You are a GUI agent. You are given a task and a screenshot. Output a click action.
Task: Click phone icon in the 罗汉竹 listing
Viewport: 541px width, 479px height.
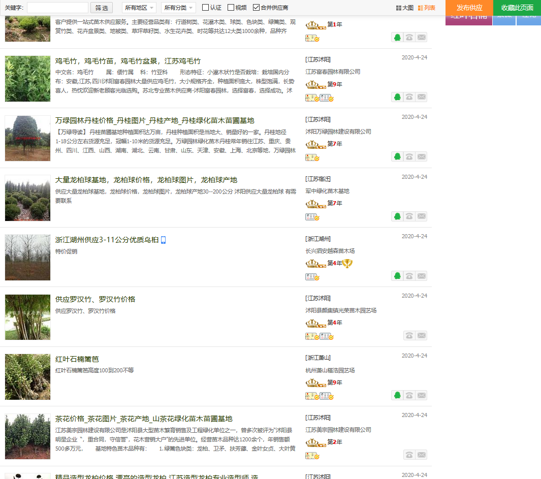tap(409, 335)
